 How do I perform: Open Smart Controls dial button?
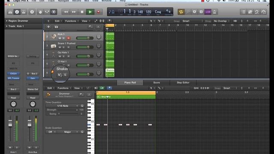pos(40,12)
